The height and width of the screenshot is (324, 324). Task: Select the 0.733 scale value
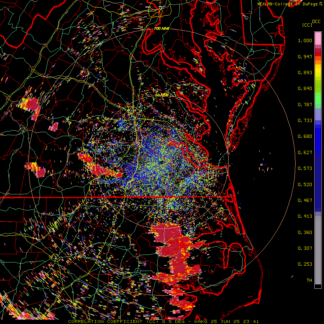point(305,121)
